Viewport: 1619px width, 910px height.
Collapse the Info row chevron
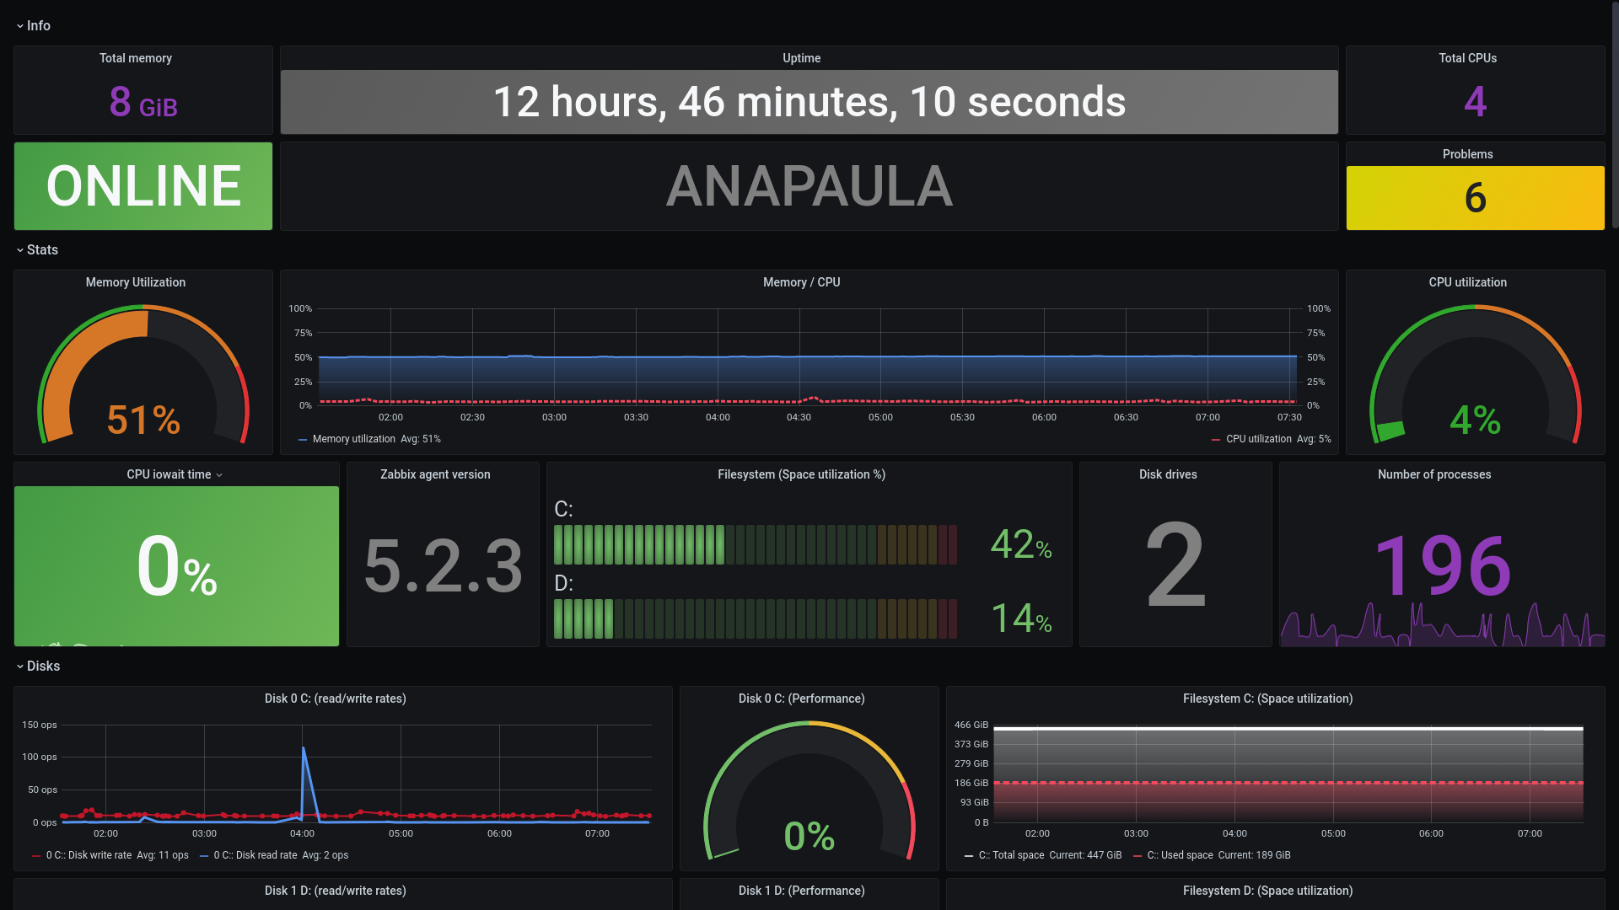click(x=20, y=26)
